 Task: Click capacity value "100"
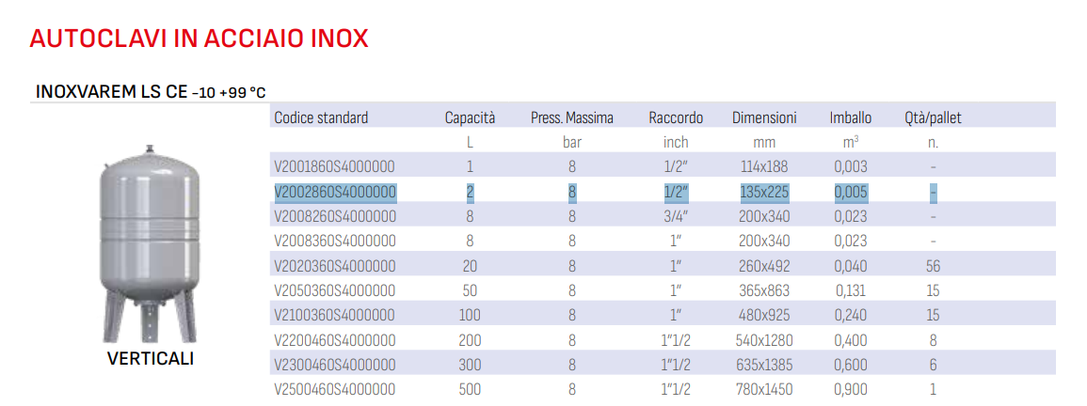tap(470, 315)
